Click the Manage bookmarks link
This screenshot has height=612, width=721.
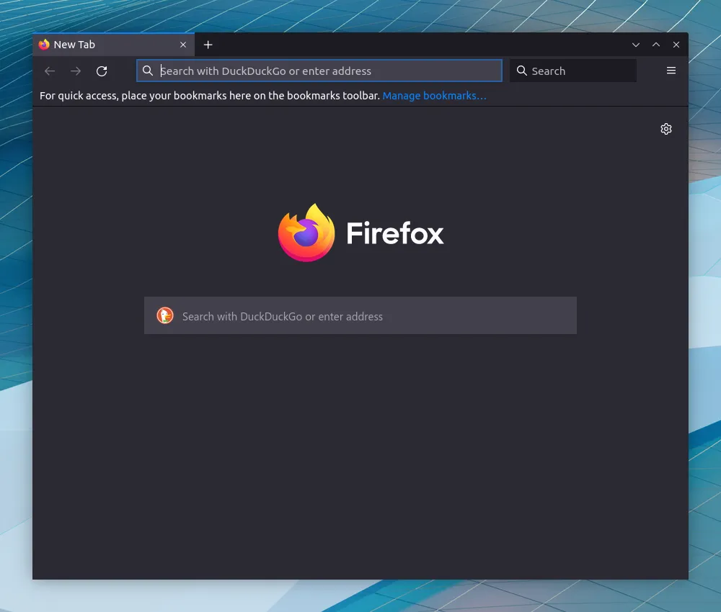tap(435, 95)
